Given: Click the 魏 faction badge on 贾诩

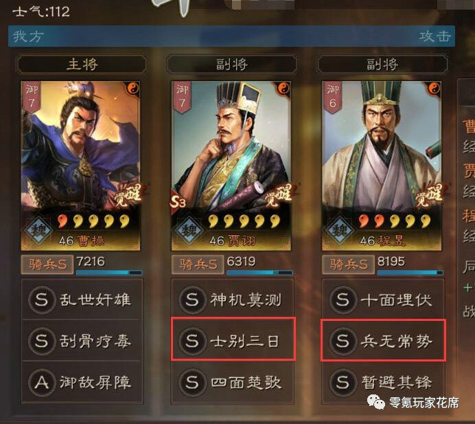Looking at the screenshot, I should pos(189,230).
